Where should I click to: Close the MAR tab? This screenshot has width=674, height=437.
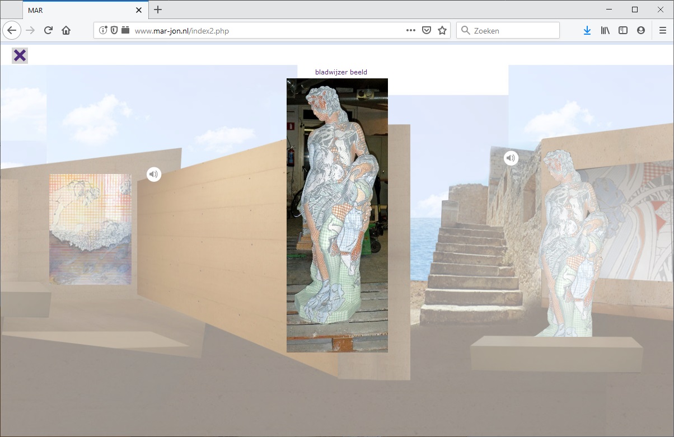(139, 10)
